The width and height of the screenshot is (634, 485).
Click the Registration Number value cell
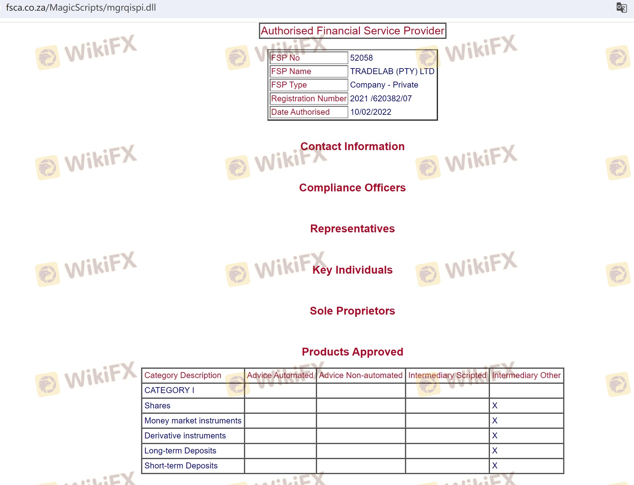coord(381,99)
